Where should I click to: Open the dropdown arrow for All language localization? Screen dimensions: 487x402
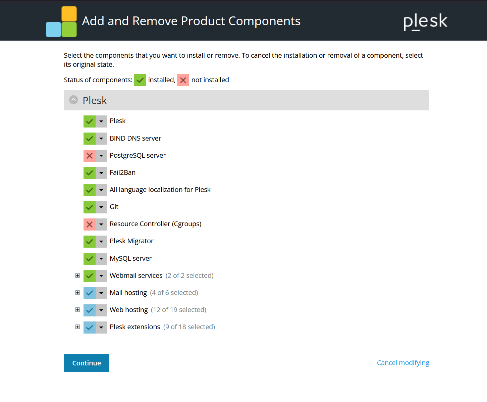[x=101, y=190]
